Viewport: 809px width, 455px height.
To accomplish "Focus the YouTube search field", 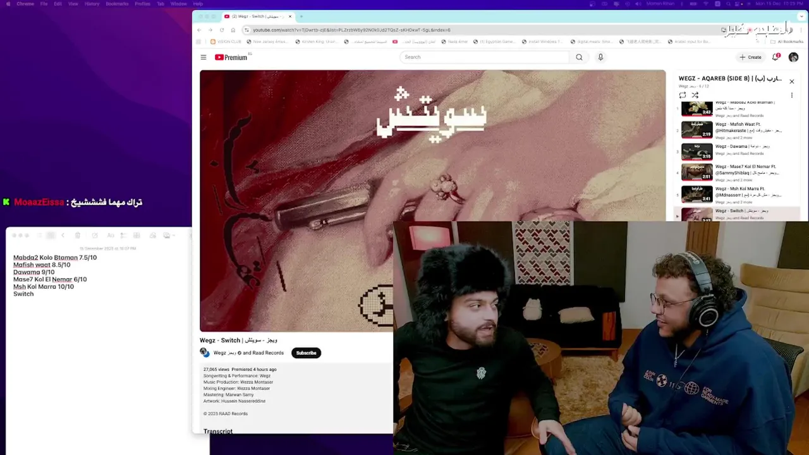I will 485,57.
